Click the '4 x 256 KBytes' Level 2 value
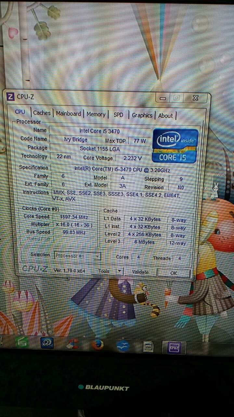Image resolution: width=234 pixels, height=417 pixels. 144,234
